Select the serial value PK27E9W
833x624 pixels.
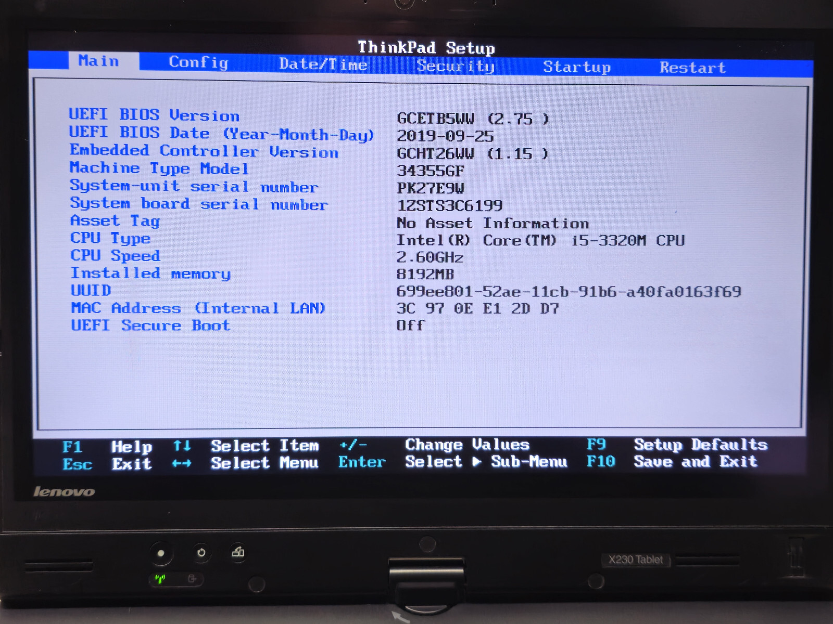pos(431,188)
